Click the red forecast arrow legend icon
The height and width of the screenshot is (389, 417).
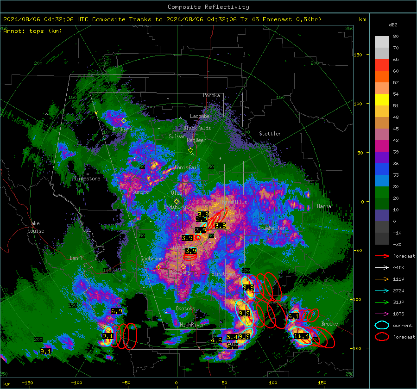(382, 256)
